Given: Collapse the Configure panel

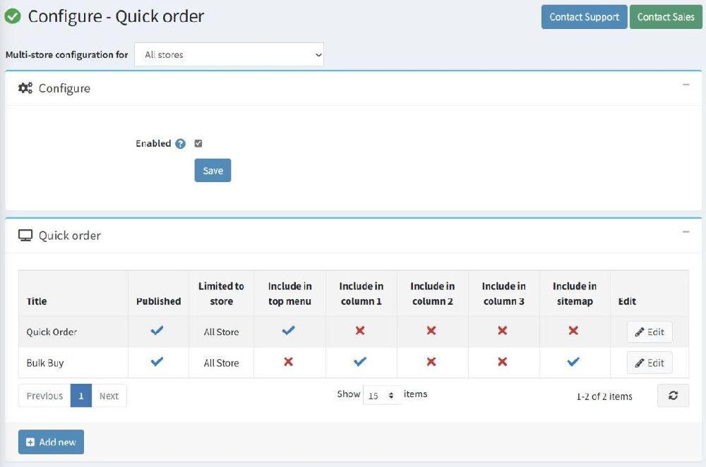Looking at the screenshot, I should point(686,84).
